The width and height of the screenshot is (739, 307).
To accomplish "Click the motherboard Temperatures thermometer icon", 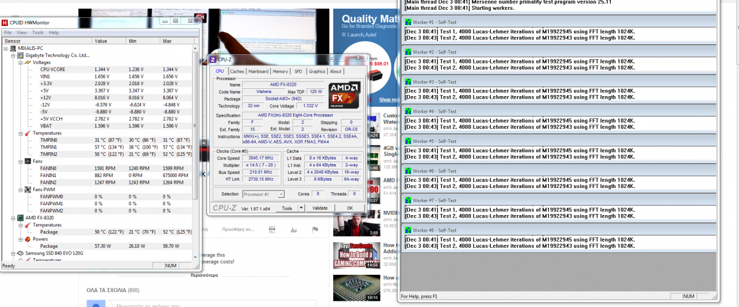I will click(x=27, y=133).
